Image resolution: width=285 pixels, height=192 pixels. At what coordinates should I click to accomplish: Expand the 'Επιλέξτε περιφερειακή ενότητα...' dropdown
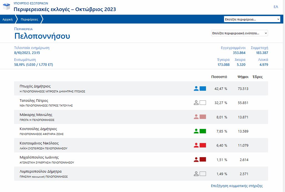(x=240, y=33)
